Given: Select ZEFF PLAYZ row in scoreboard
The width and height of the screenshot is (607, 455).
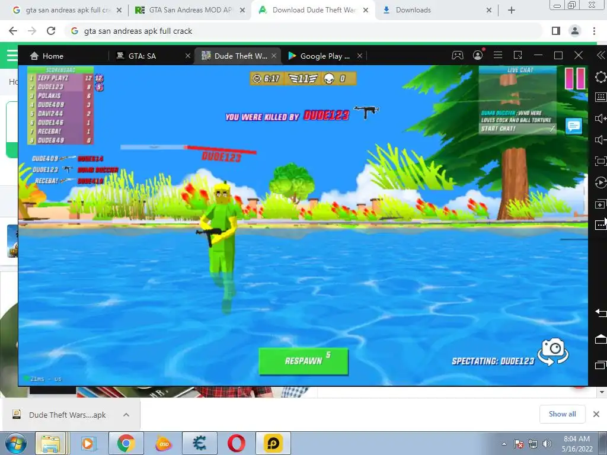Looking at the screenshot, I should pyautogui.click(x=60, y=78).
